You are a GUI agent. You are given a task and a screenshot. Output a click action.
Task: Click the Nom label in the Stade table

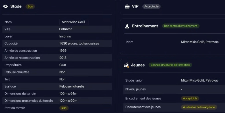tap(8, 22)
